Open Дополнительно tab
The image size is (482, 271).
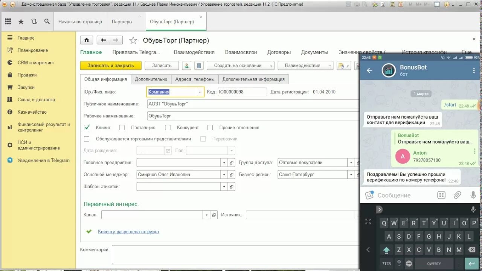point(151,79)
